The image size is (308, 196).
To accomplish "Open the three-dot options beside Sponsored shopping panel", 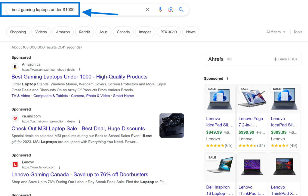I will (x=228, y=78).
